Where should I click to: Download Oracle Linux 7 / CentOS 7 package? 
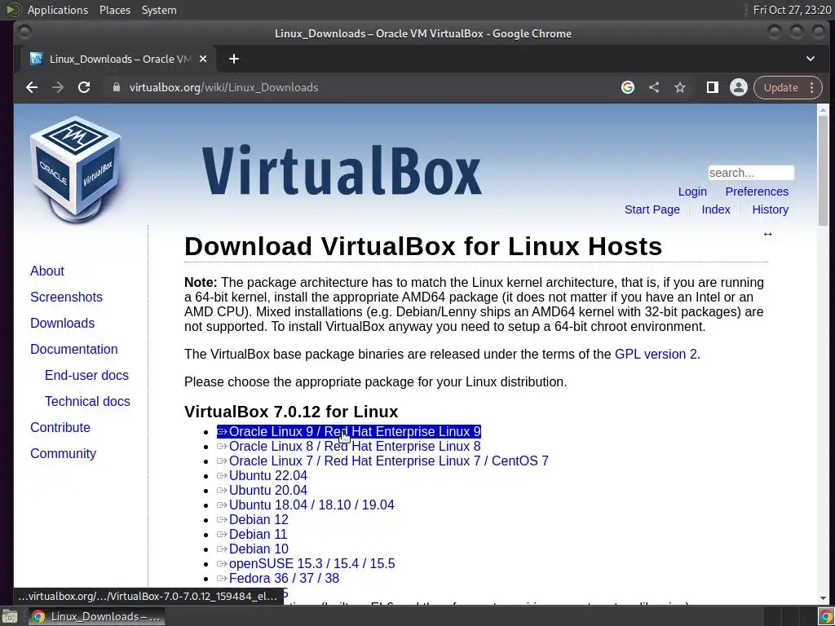click(383, 461)
